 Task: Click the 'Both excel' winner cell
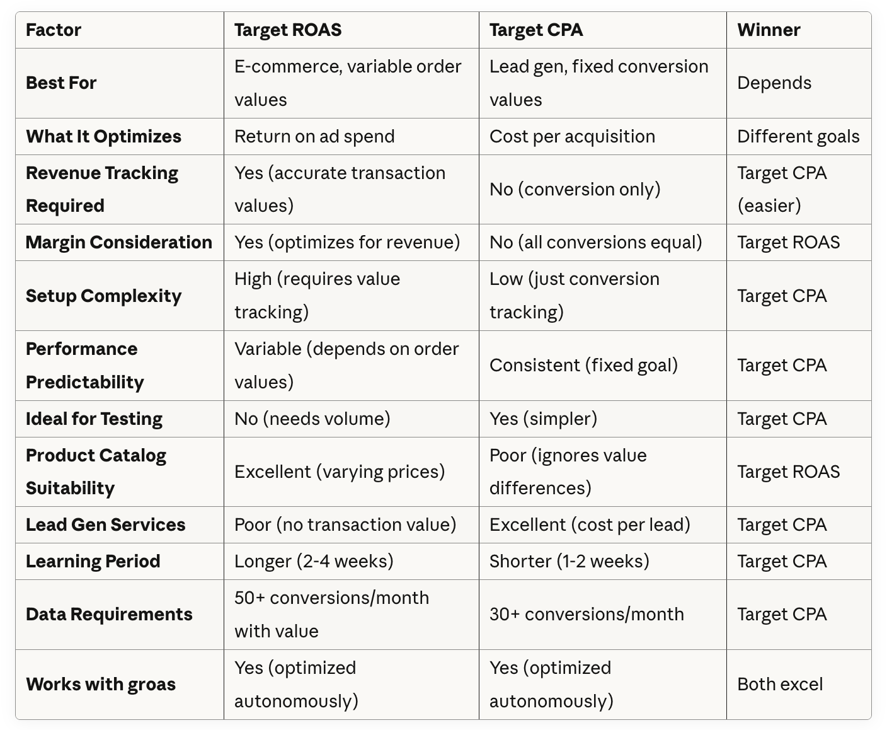click(780, 685)
